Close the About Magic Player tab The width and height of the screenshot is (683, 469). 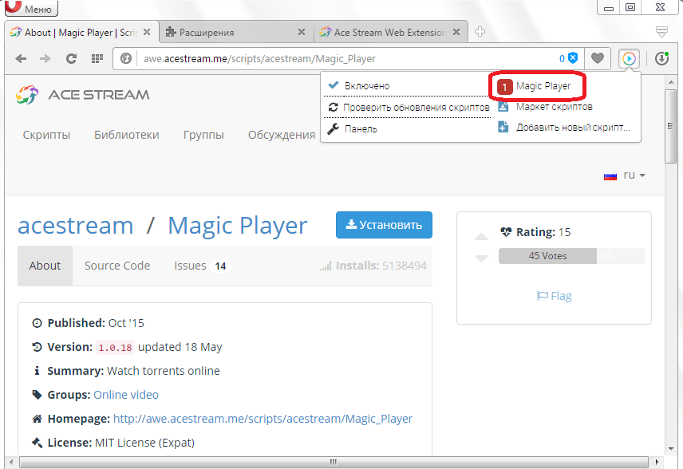pos(147,32)
